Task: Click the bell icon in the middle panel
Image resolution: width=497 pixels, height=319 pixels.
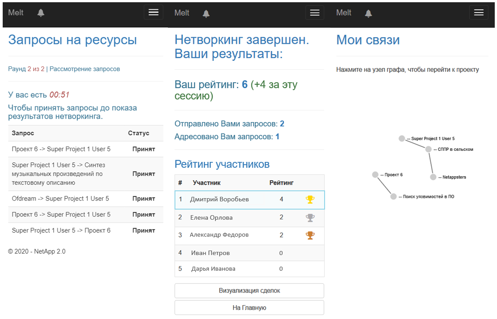Action: click(206, 13)
